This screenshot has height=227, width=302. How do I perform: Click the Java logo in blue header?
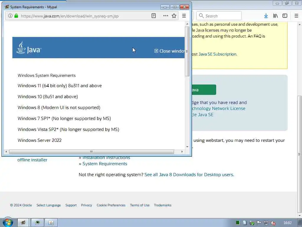coord(29,48)
